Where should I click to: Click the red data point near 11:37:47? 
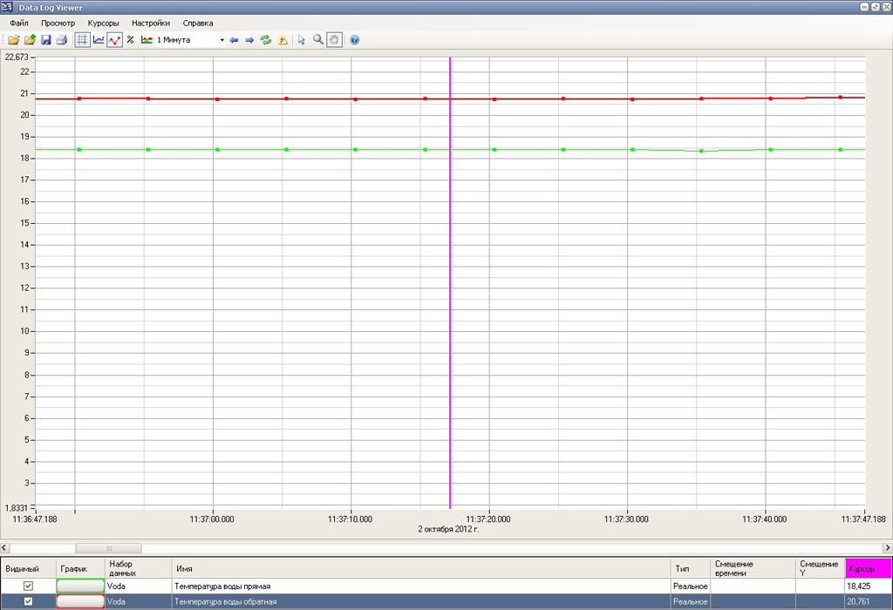pos(841,98)
